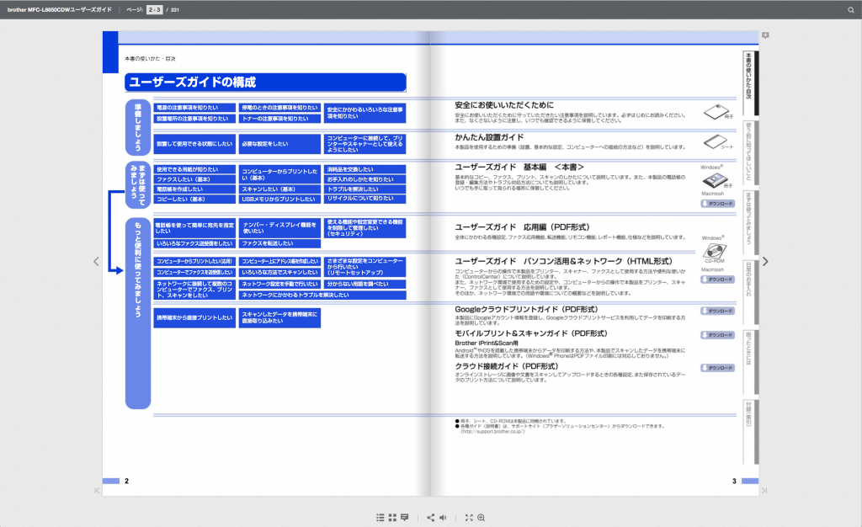
Task: Click the ファクスしたい(基本) box
Action: pos(194,179)
